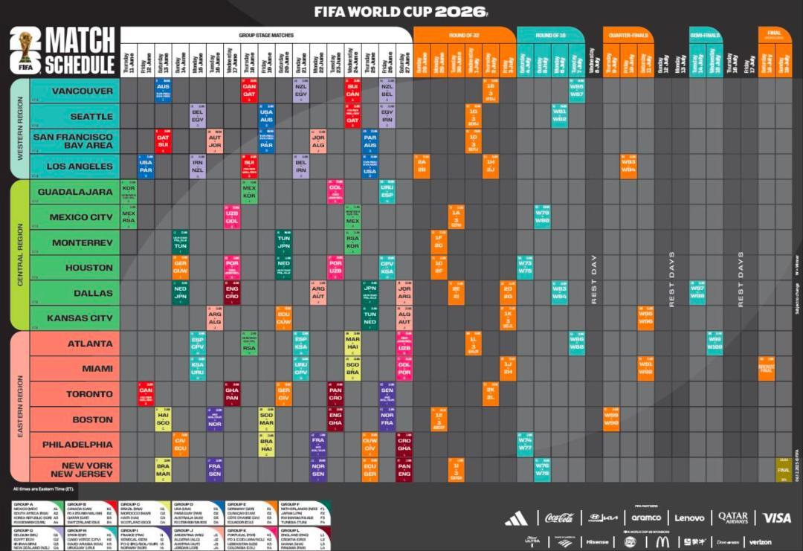
Task: Click the Vancouver host city label
Action: [83, 91]
